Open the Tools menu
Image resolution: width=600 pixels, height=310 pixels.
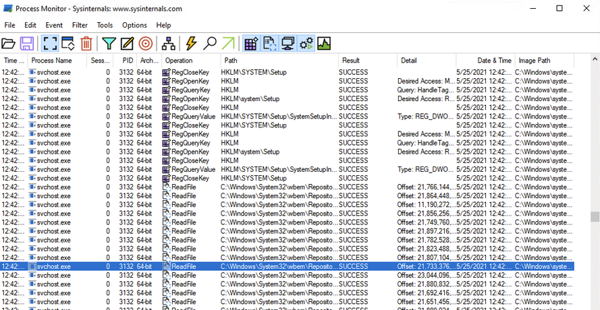105,25
